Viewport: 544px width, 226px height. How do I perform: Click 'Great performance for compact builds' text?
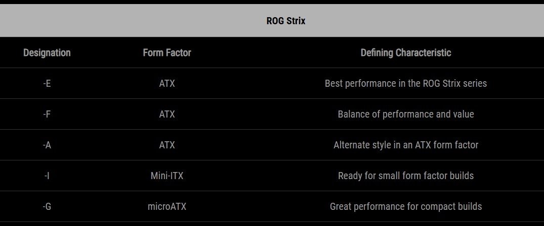point(406,207)
